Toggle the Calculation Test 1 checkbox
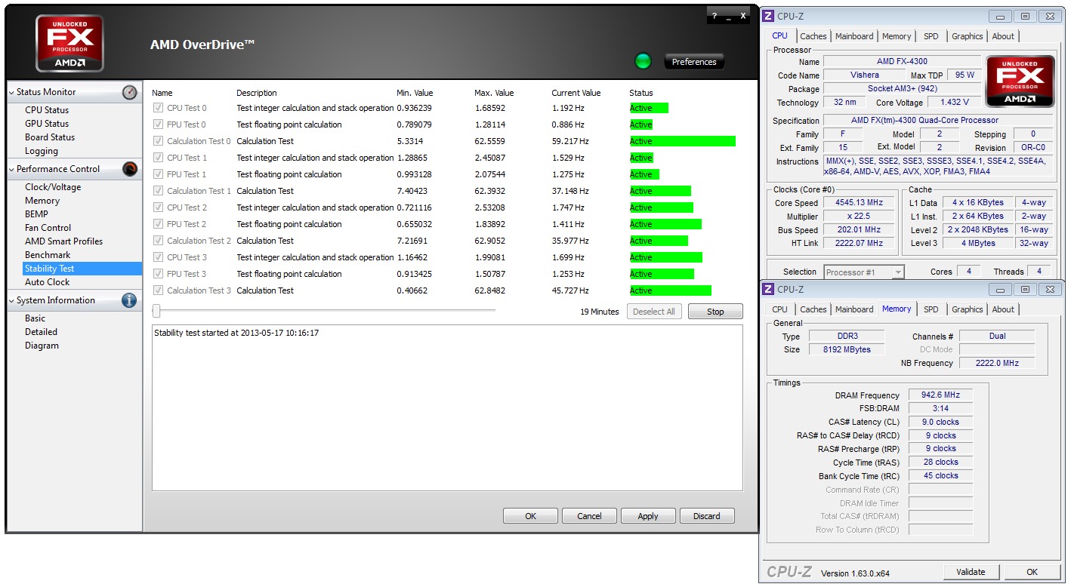Viewport: 1071px width, 587px height. 158,191
